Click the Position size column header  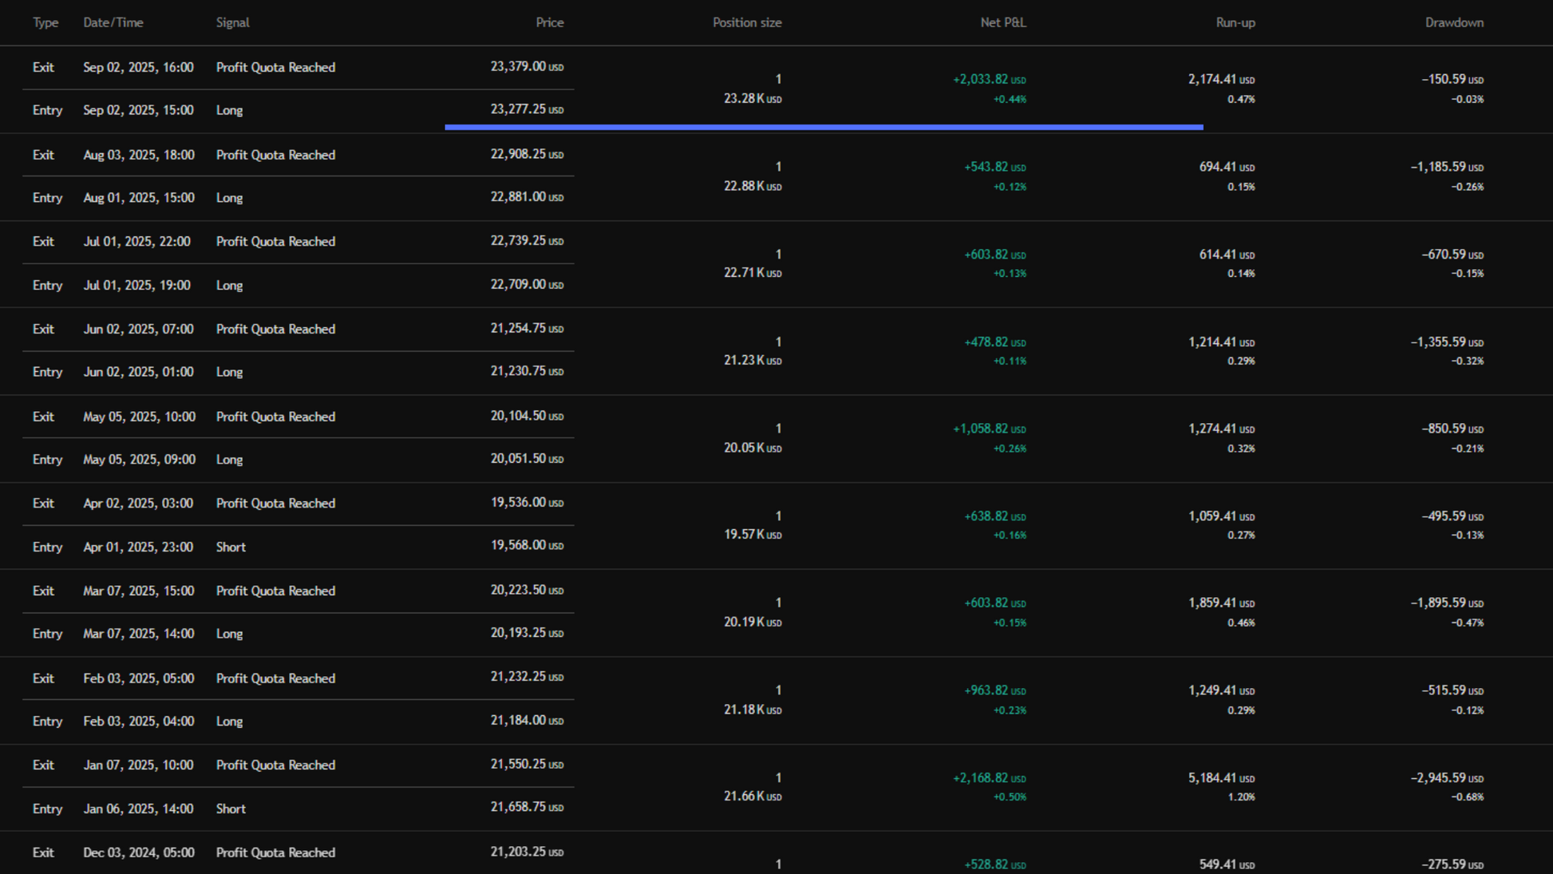pos(746,22)
